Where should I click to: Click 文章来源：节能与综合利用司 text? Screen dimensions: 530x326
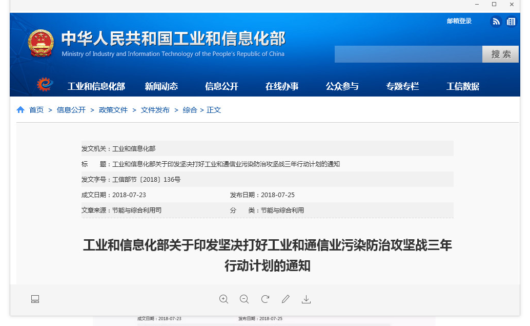[121, 210]
